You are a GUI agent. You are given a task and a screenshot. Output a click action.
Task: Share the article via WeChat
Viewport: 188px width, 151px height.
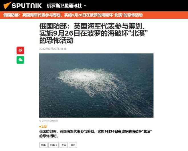21,60
